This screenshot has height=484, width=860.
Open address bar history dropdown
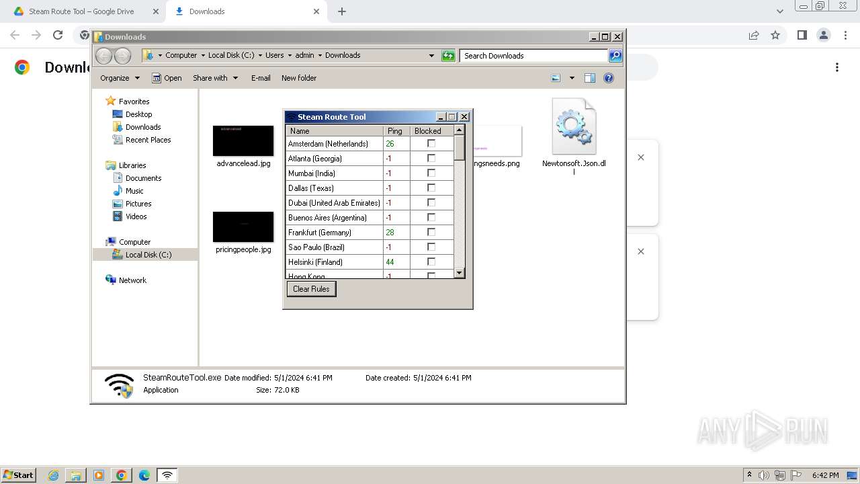pyautogui.click(x=431, y=56)
